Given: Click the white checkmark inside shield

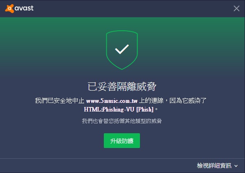Looking at the screenshot, I should coord(122,49).
